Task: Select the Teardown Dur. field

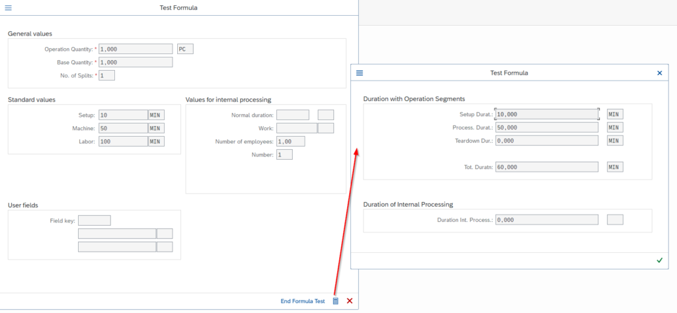Action: 547,141
